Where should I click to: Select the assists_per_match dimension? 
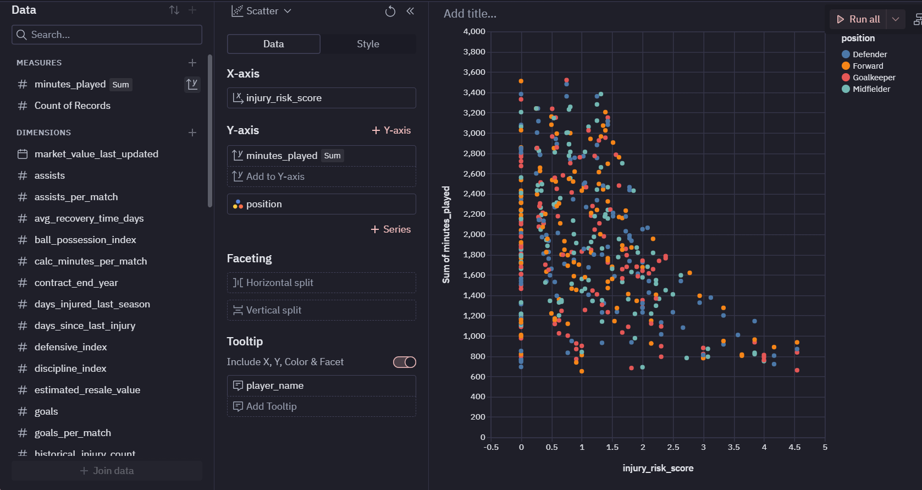click(x=76, y=197)
